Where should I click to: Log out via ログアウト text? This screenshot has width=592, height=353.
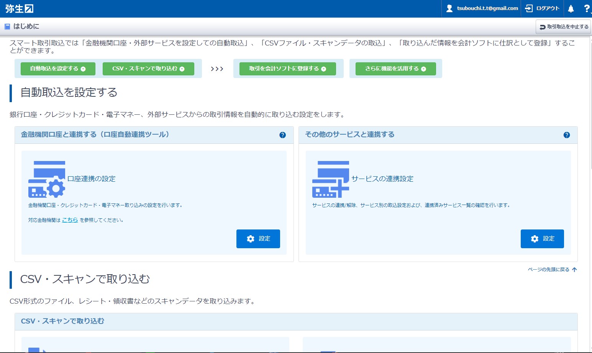(548, 8)
